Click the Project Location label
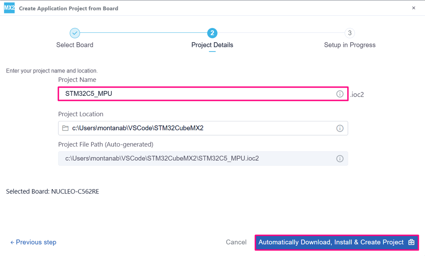Screen dimensions: 425x256 pos(81,114)
